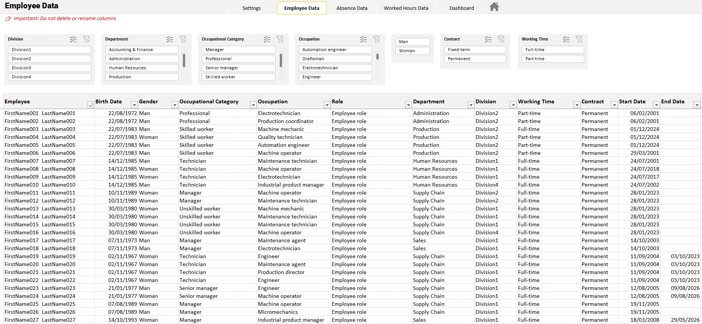Image resolution: width=702 pixels, height=324 pixels.
Task: Select the FirstName001 LastName001 employee cell
Action: coord(40,113)
